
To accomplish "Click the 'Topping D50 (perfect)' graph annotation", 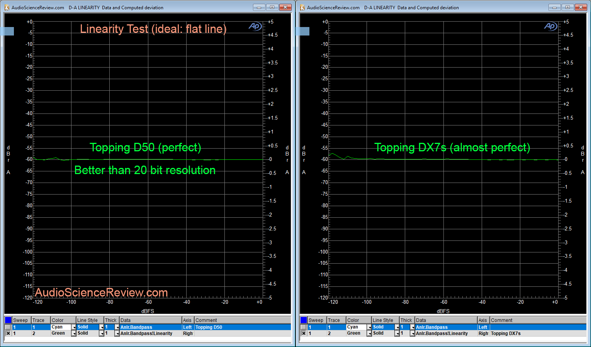I will coord(145,147).
